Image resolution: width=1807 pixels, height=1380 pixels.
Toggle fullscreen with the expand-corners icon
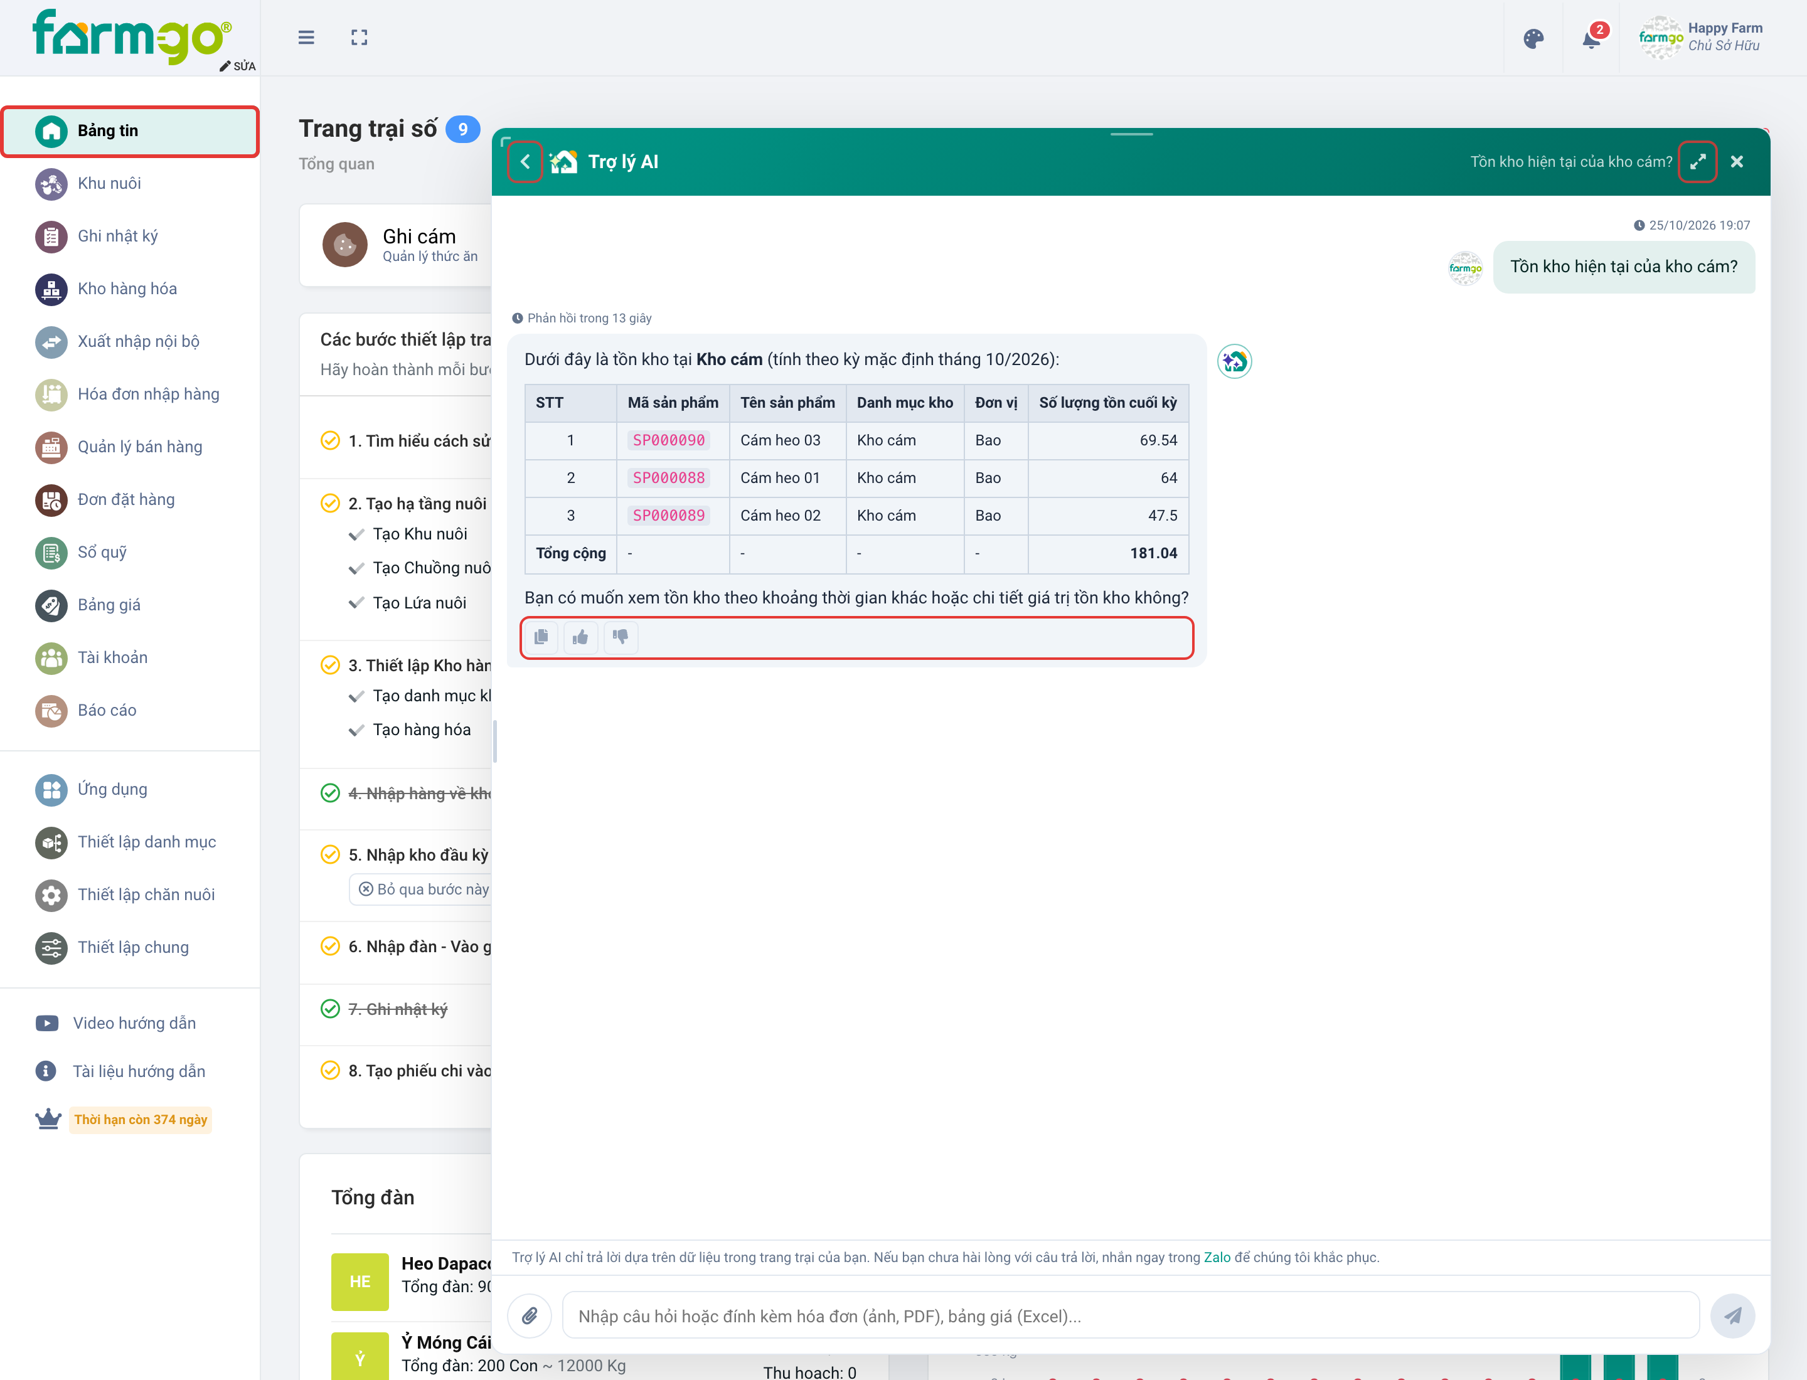[359, 38]
